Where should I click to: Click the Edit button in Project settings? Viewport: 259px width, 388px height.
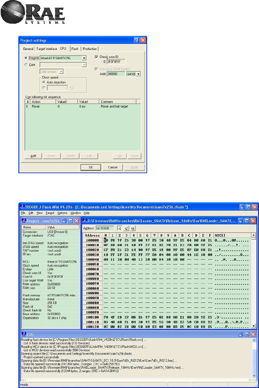(89, 156)
